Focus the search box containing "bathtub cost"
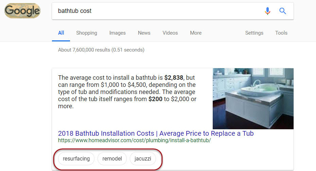Screen dimensions: 316x171 [x=156, y=11]
